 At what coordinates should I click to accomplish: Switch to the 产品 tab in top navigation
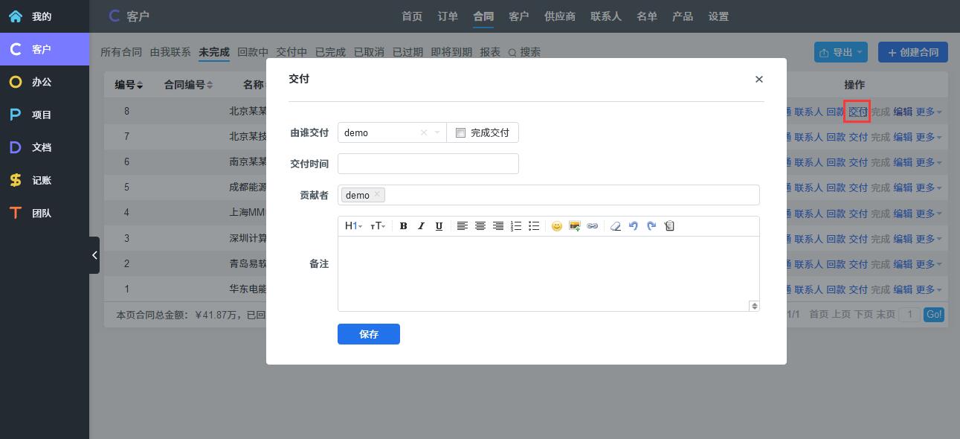pyautogui.click(x=682, y=16)
